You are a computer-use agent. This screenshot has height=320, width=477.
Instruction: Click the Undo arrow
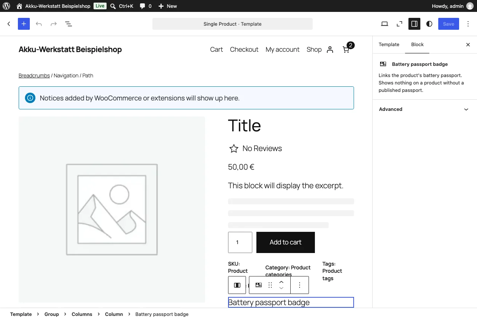point(39,24)
